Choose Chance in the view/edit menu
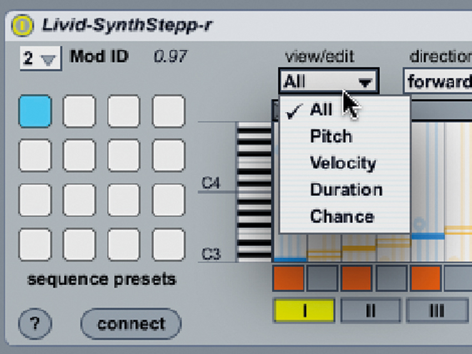The image size is (472, 354). tap(345, 216)
